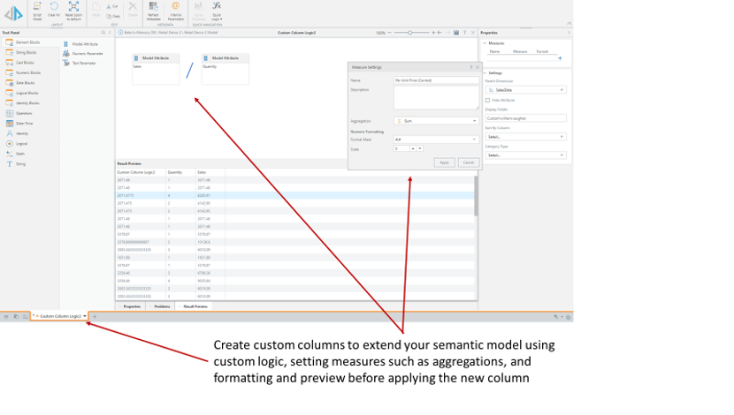734x415 pixels.
Task: Select the Logical functions category
Action: coord(29,143)
